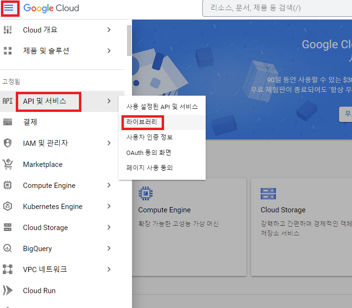Select 사용자 인증 정보 submenu item

(x=162, y=137)
